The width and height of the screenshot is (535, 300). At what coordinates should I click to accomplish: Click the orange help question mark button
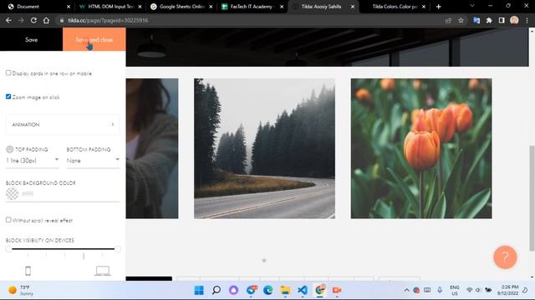(x=505, y=257)
